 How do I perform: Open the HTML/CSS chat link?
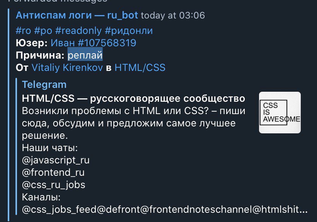140,67
